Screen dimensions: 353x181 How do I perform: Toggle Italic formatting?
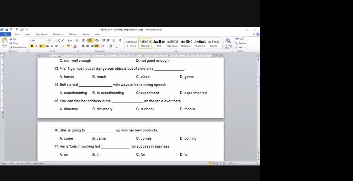36,46
